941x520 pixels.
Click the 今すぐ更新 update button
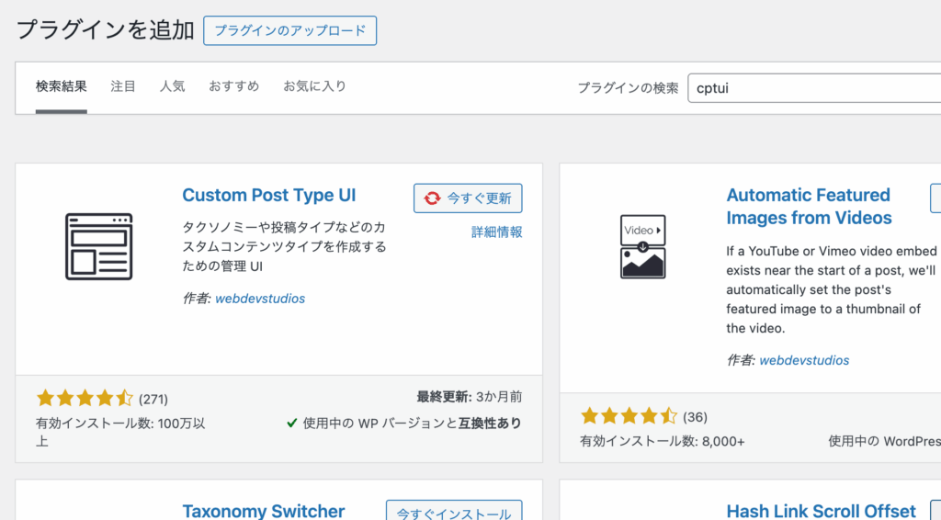pos(468,198)
